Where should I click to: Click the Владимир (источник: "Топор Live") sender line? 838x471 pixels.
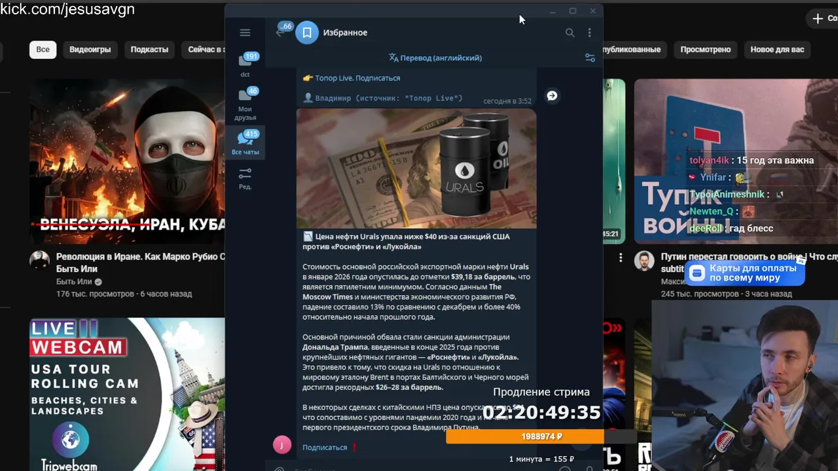click(x=389, y=98)
